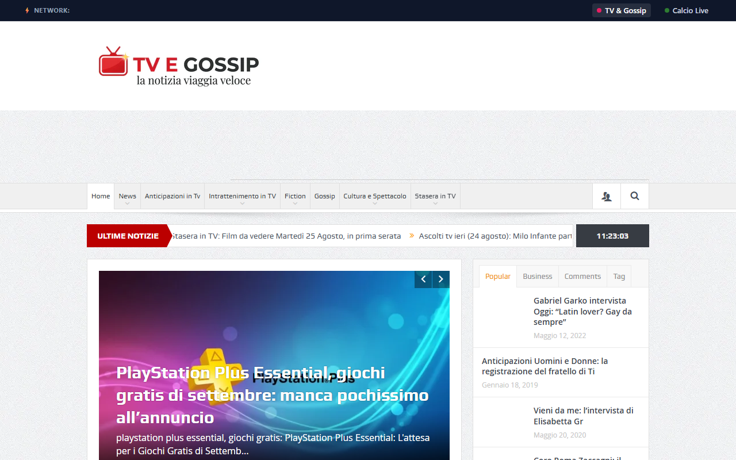This screenshot has height=460, width=736.
Task: Open ticker news Stasera in TV Film
Action: point(286,236)
